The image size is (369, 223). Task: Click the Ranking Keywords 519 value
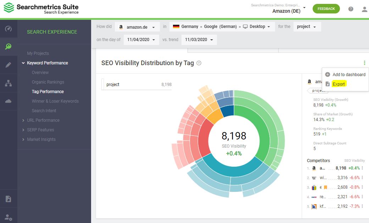317,134
